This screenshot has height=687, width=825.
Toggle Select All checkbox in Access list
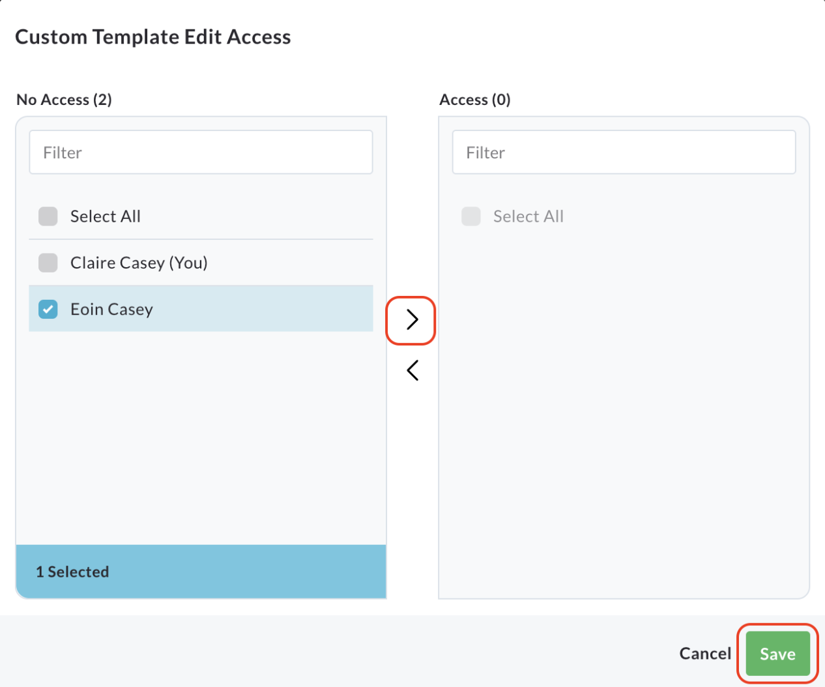[471, 216]
